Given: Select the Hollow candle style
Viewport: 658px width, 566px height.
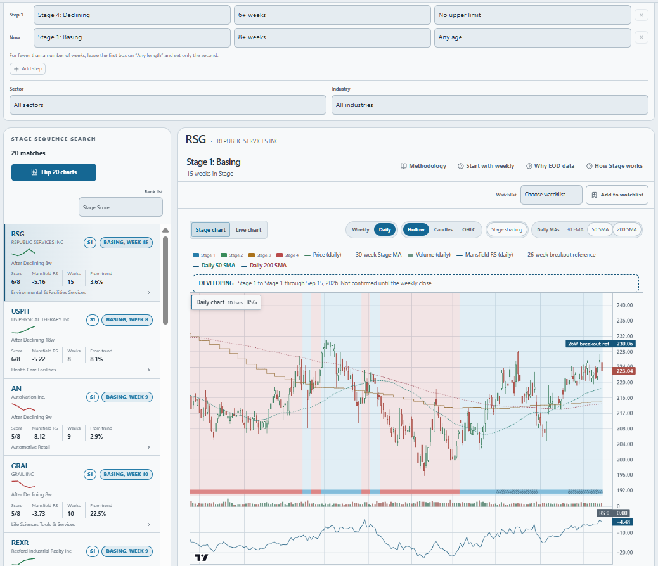Looking at the screenshot, I should click(x=416, y=229).
